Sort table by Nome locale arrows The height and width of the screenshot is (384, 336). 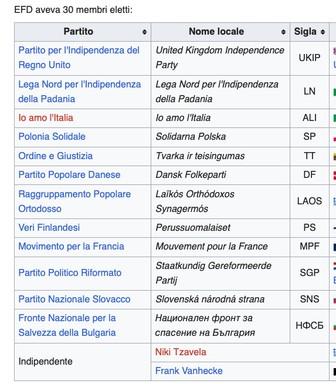pos(283,32)
